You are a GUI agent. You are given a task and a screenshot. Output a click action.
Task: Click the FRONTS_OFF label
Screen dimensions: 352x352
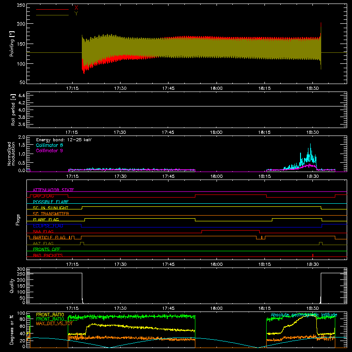pyautogui.click(x=47, y=249)
